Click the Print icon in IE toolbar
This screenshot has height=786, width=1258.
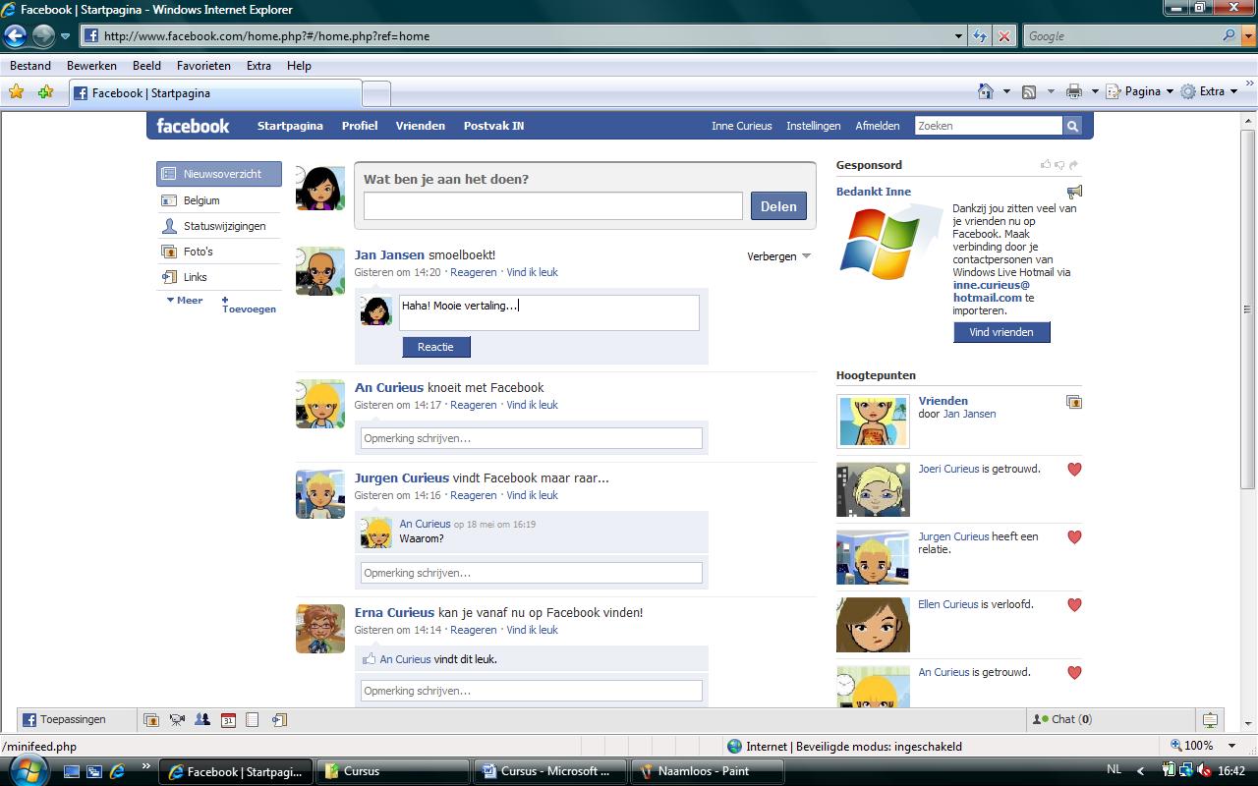[1074, 91]
